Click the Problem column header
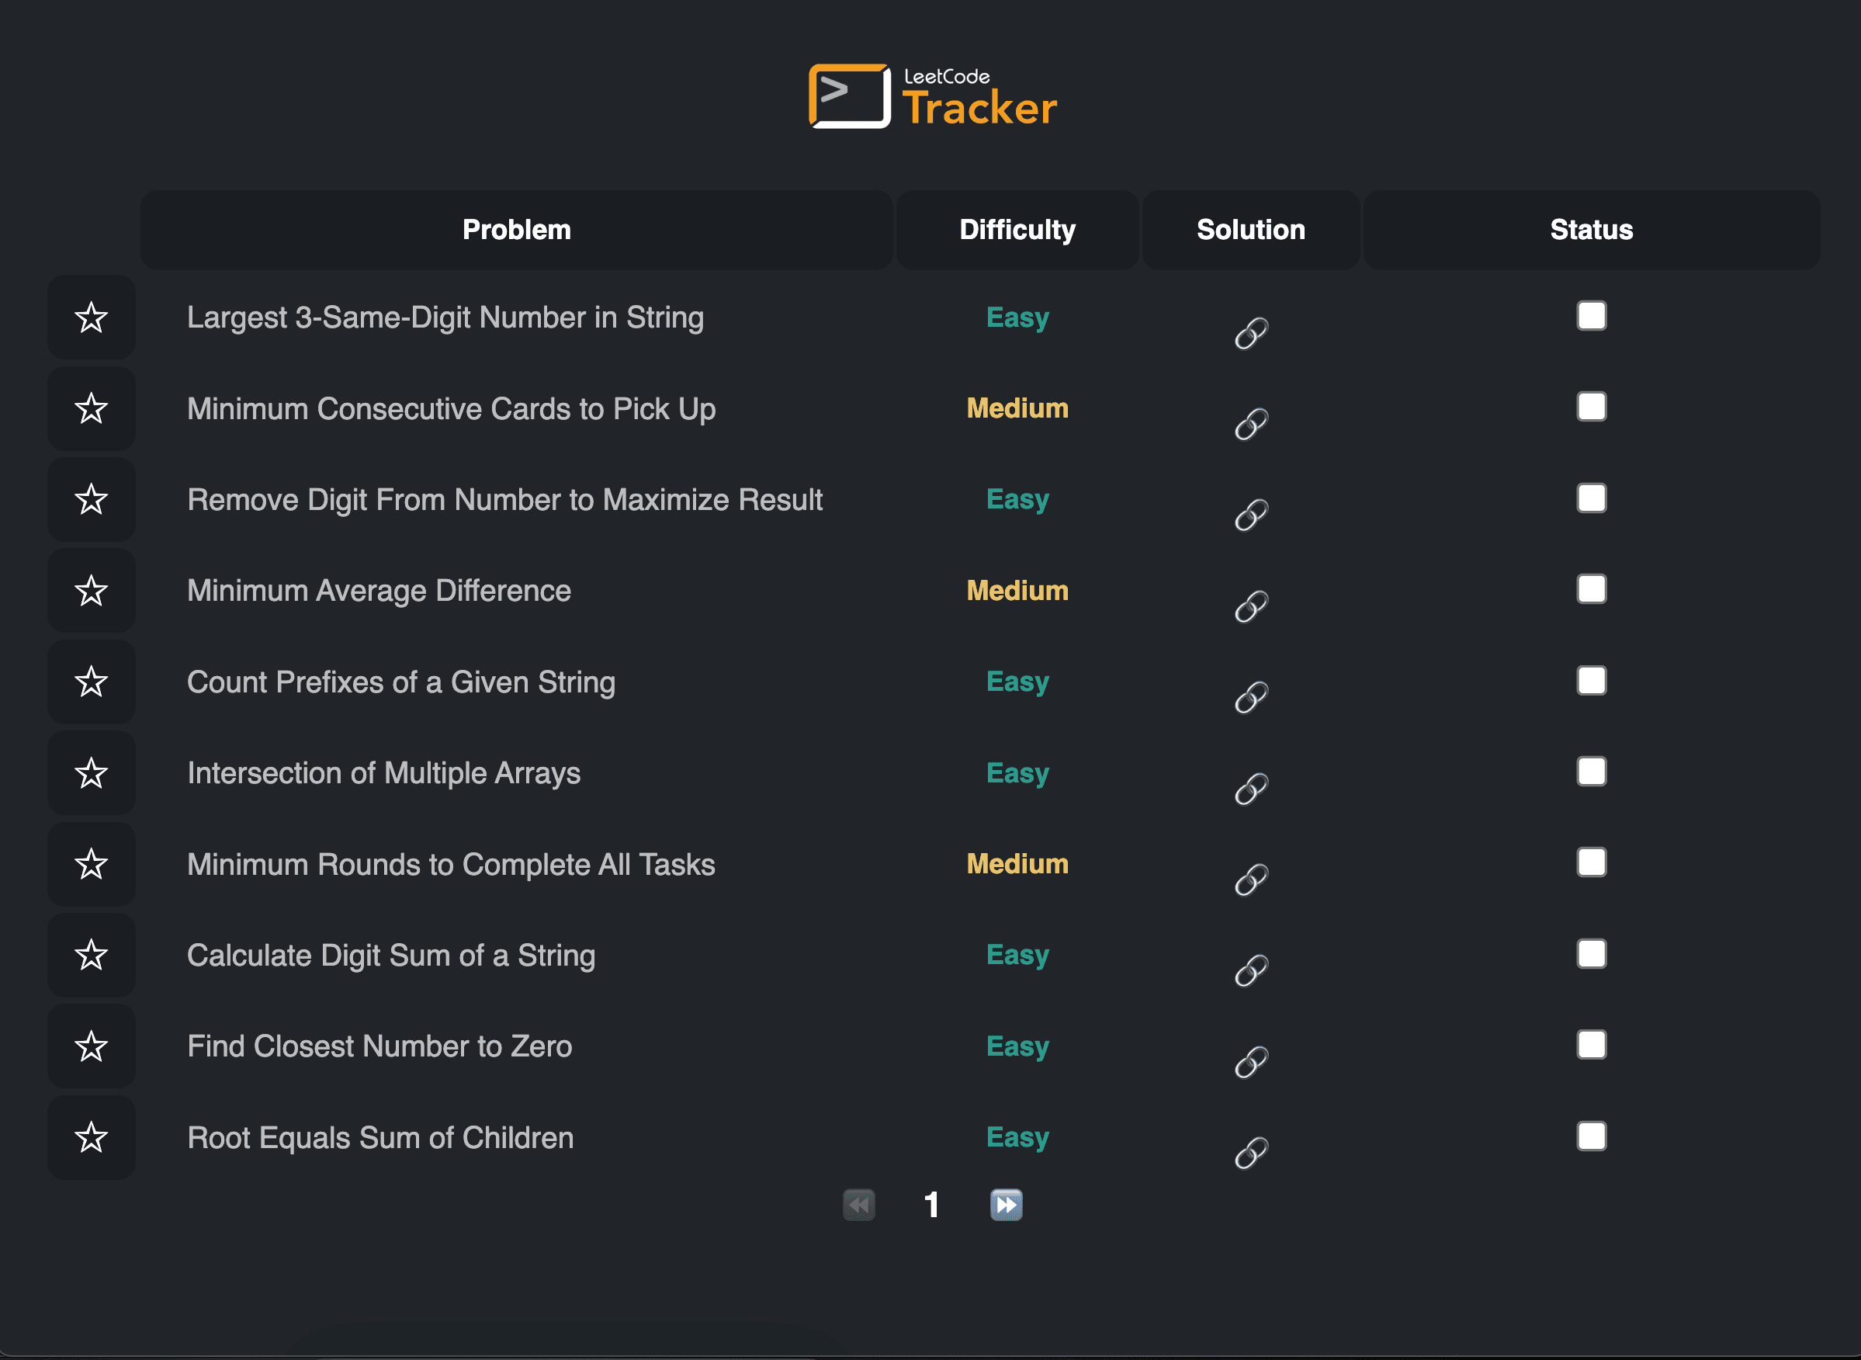1861x1360 pixels. click(516, 230)
